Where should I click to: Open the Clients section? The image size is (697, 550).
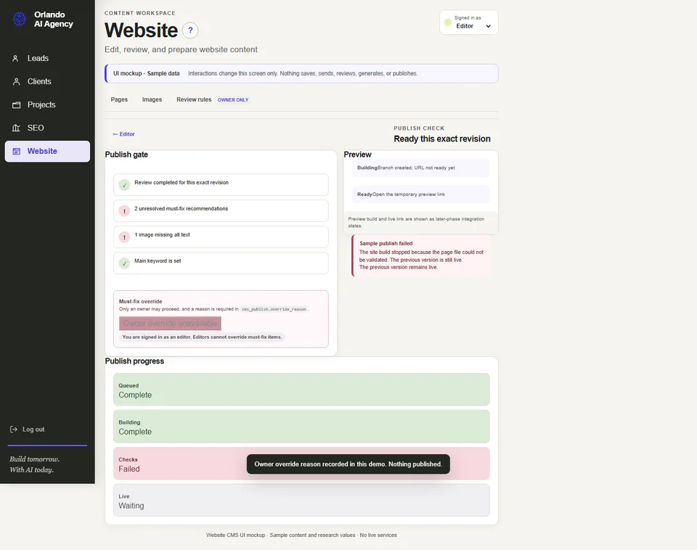click(47, 81)
